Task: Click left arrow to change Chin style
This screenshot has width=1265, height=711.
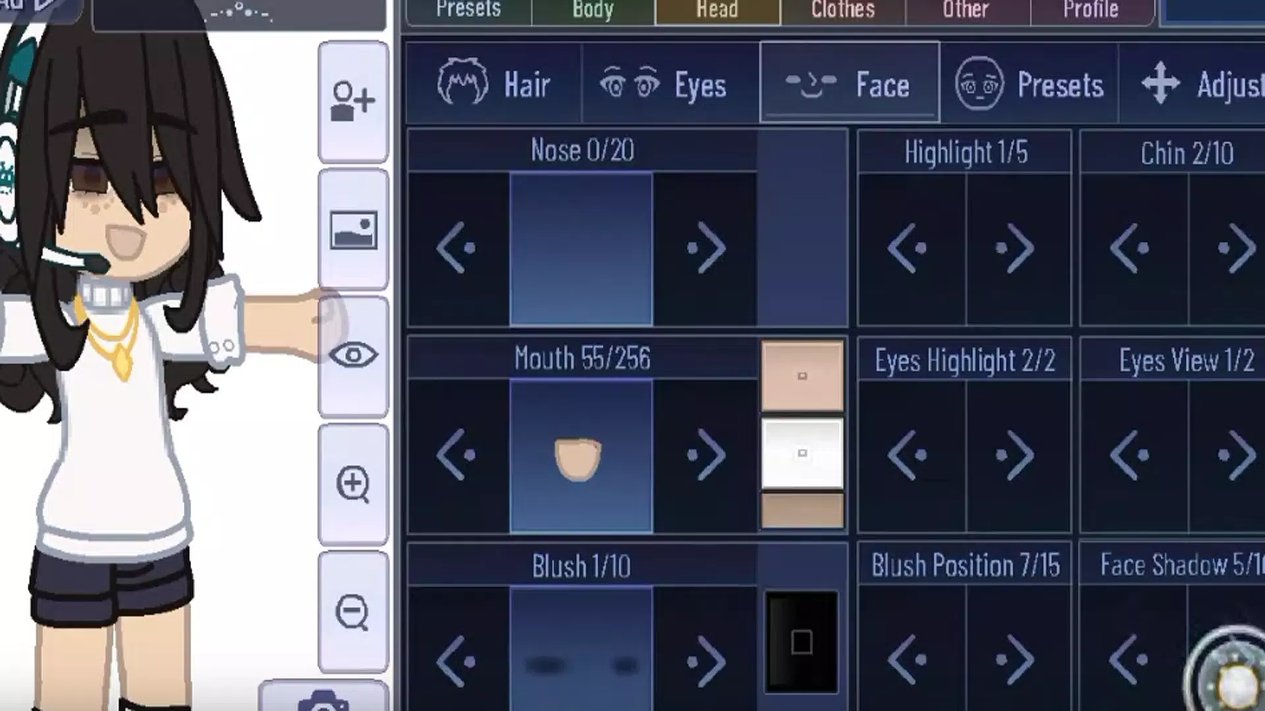Action: pyautogui.click(x=1132, y=249)
